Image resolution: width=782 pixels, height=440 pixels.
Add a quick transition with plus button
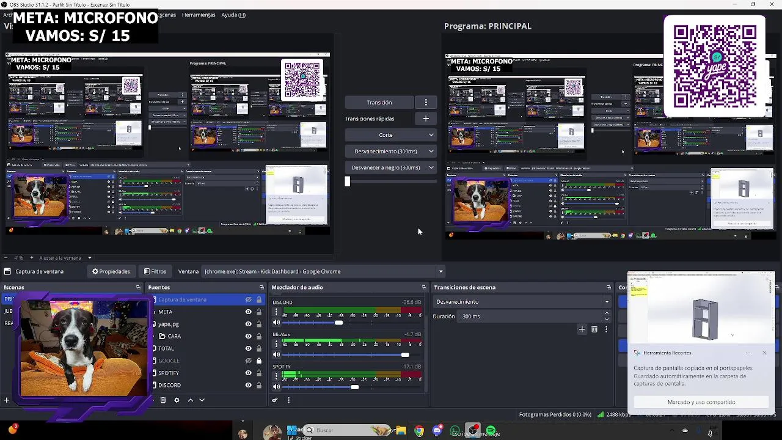(426, 119)
